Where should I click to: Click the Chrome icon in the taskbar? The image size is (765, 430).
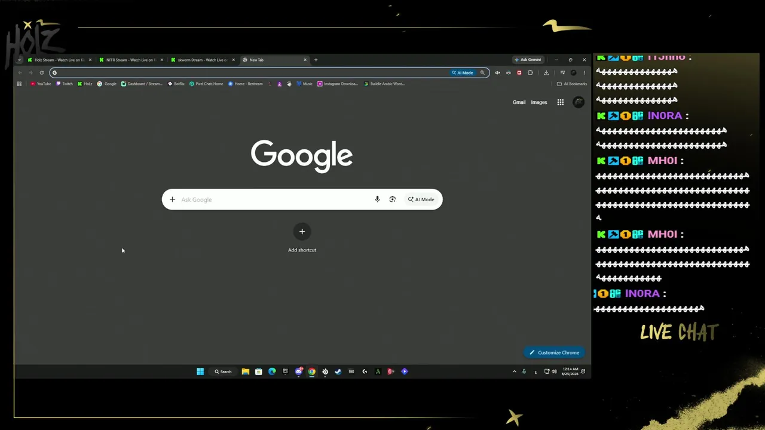[312, 371]
